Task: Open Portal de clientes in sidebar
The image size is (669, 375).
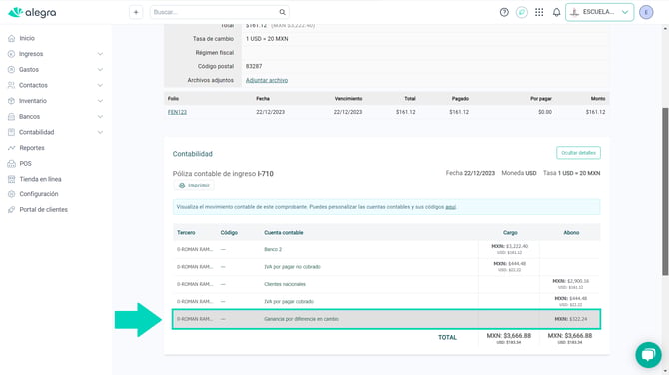Action: 43,210
